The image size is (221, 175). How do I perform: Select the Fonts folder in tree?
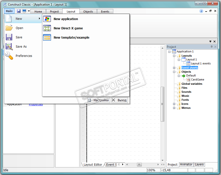[185, 100]
